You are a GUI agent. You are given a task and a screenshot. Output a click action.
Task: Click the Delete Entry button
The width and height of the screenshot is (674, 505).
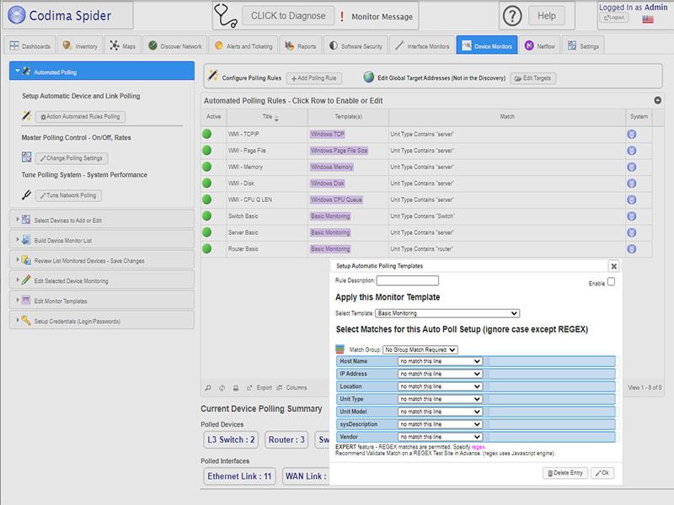[565, 473]
